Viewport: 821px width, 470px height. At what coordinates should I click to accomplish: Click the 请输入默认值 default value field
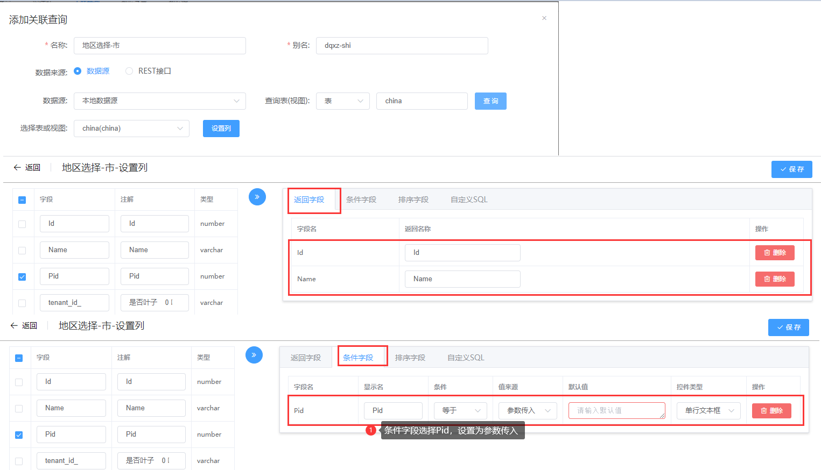pos(617,411)
